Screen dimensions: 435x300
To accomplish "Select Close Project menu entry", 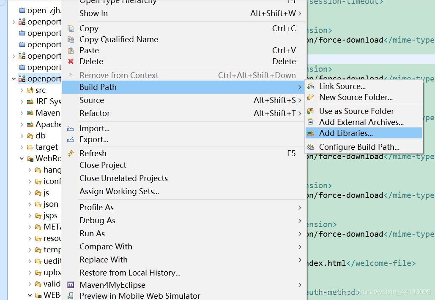I will tap(184, 165).
